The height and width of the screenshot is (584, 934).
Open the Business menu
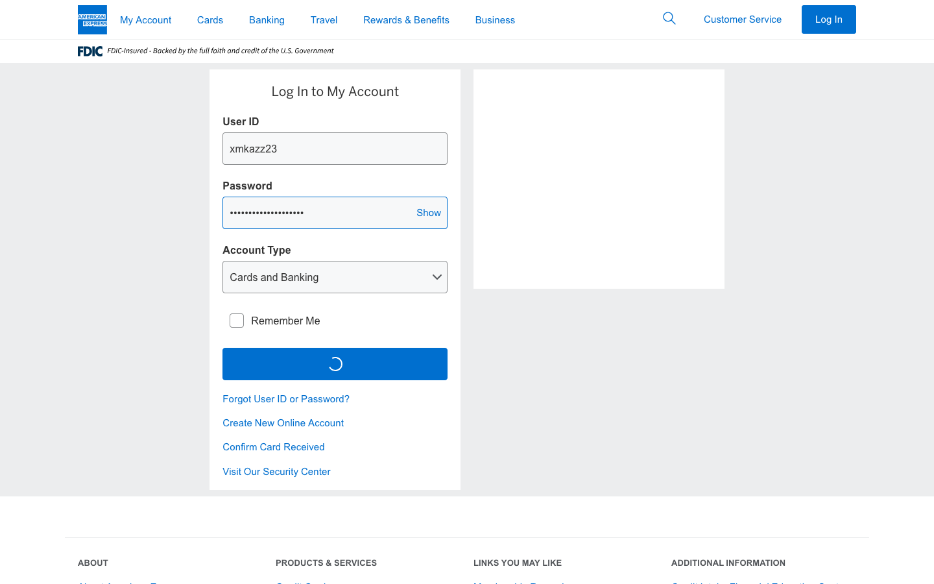tap(495, 20)
